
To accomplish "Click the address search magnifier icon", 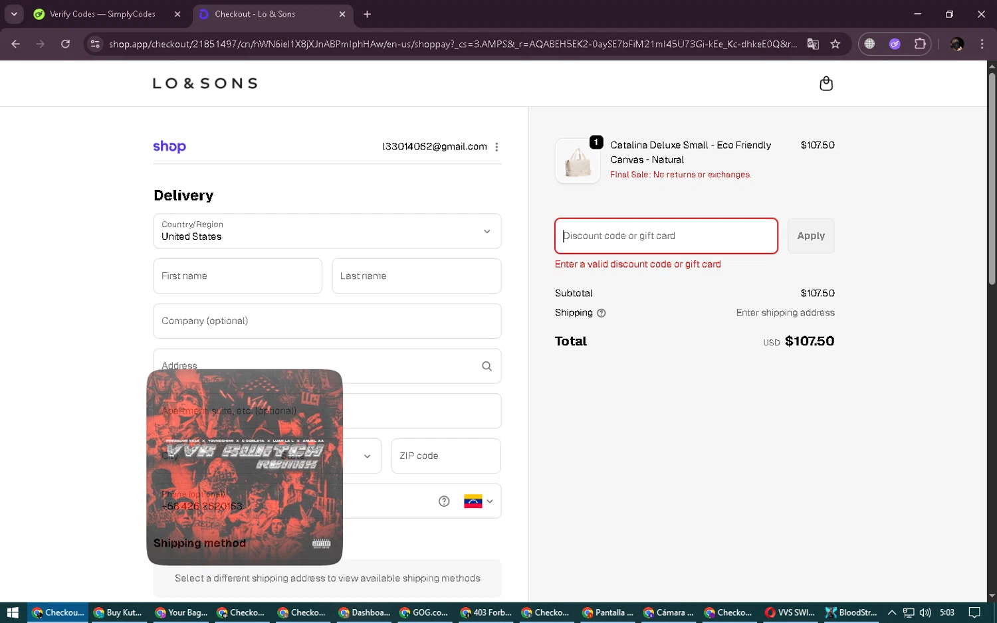I will pos(487,366).
